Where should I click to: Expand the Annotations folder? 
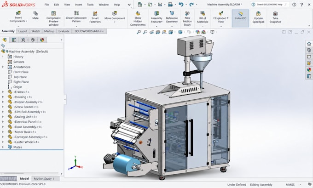click(3, 67)
